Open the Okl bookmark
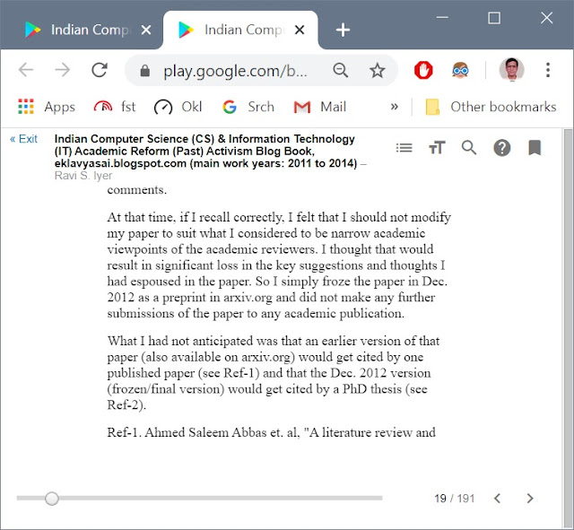The image size is (574, 530). (178, 107)
